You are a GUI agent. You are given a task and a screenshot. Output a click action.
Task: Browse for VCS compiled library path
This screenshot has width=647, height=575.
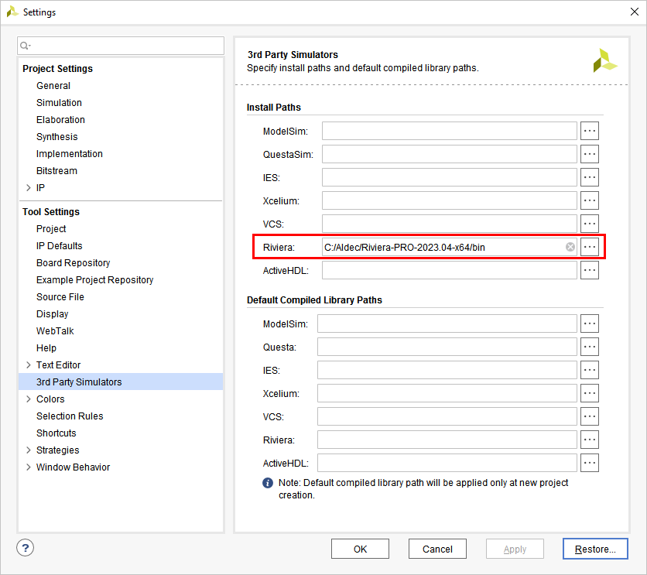pos(590,416)
